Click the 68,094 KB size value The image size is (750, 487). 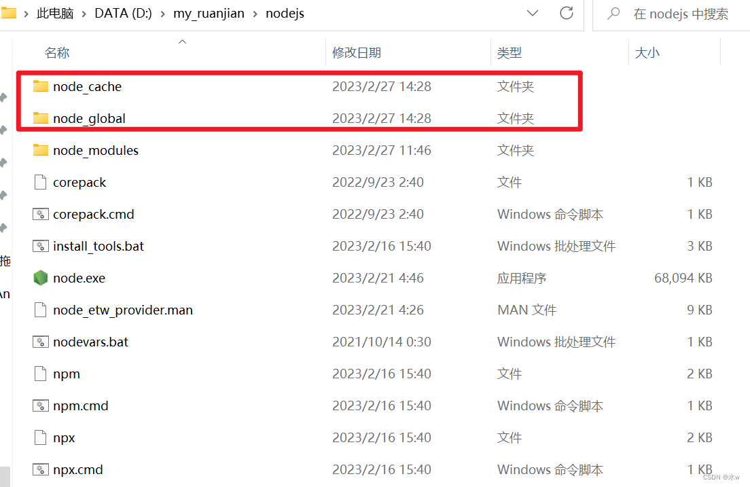click(683, 278)
